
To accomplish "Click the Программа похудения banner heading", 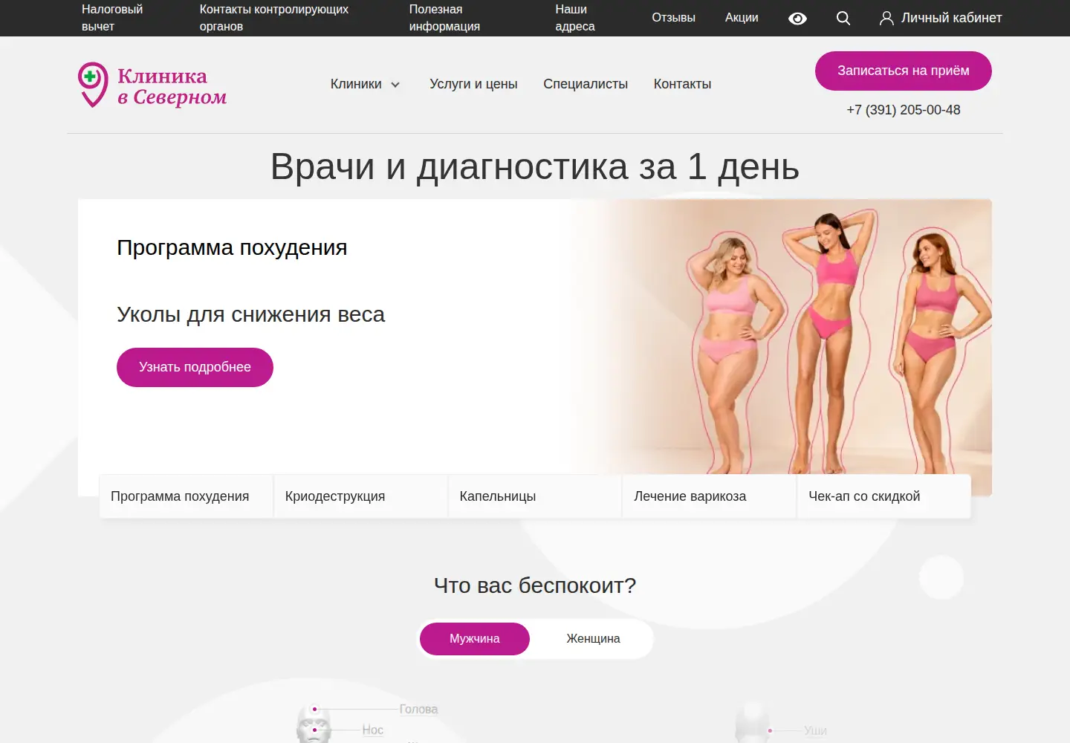I will (232, 247).
